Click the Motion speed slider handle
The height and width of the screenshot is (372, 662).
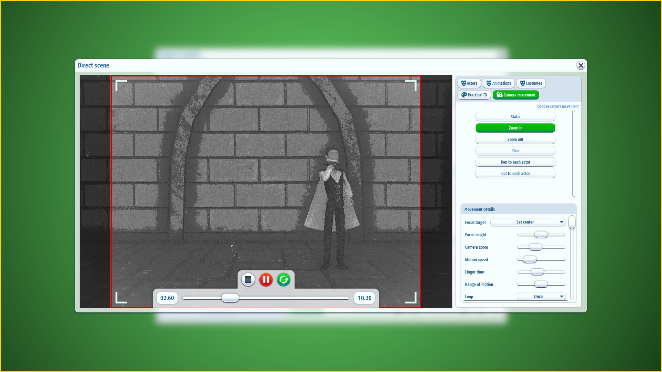530,260
